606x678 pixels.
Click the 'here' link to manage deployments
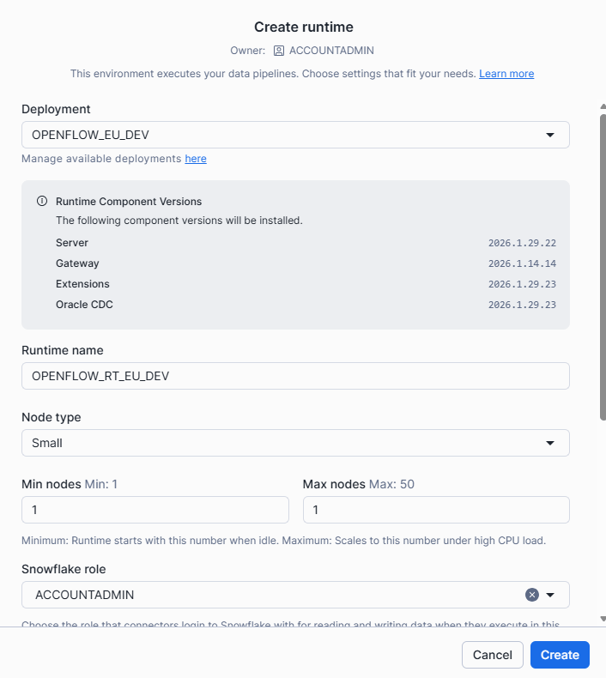(196, 159)
